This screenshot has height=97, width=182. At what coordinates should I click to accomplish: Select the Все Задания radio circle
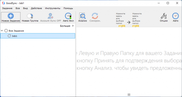click(6, 31)
